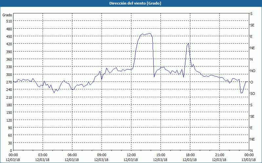
Task: Click the curve spike reaching 420 near 18:00
Action: click(188, 44)
